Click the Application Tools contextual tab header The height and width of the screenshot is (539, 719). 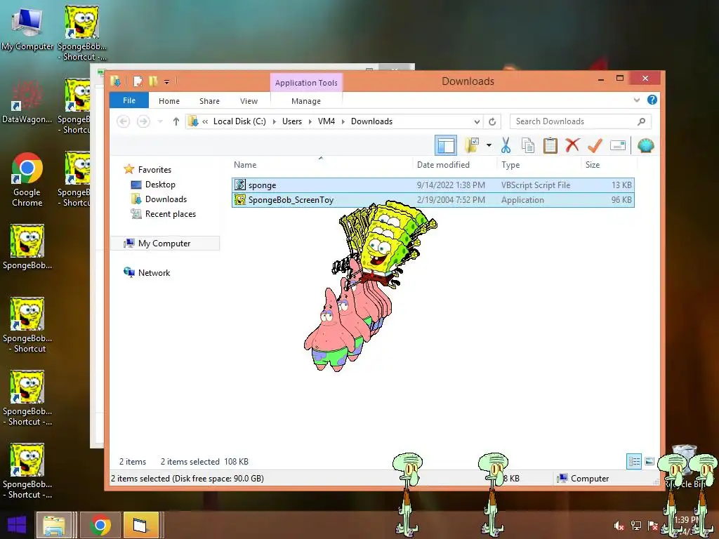(x=306, y=83)
